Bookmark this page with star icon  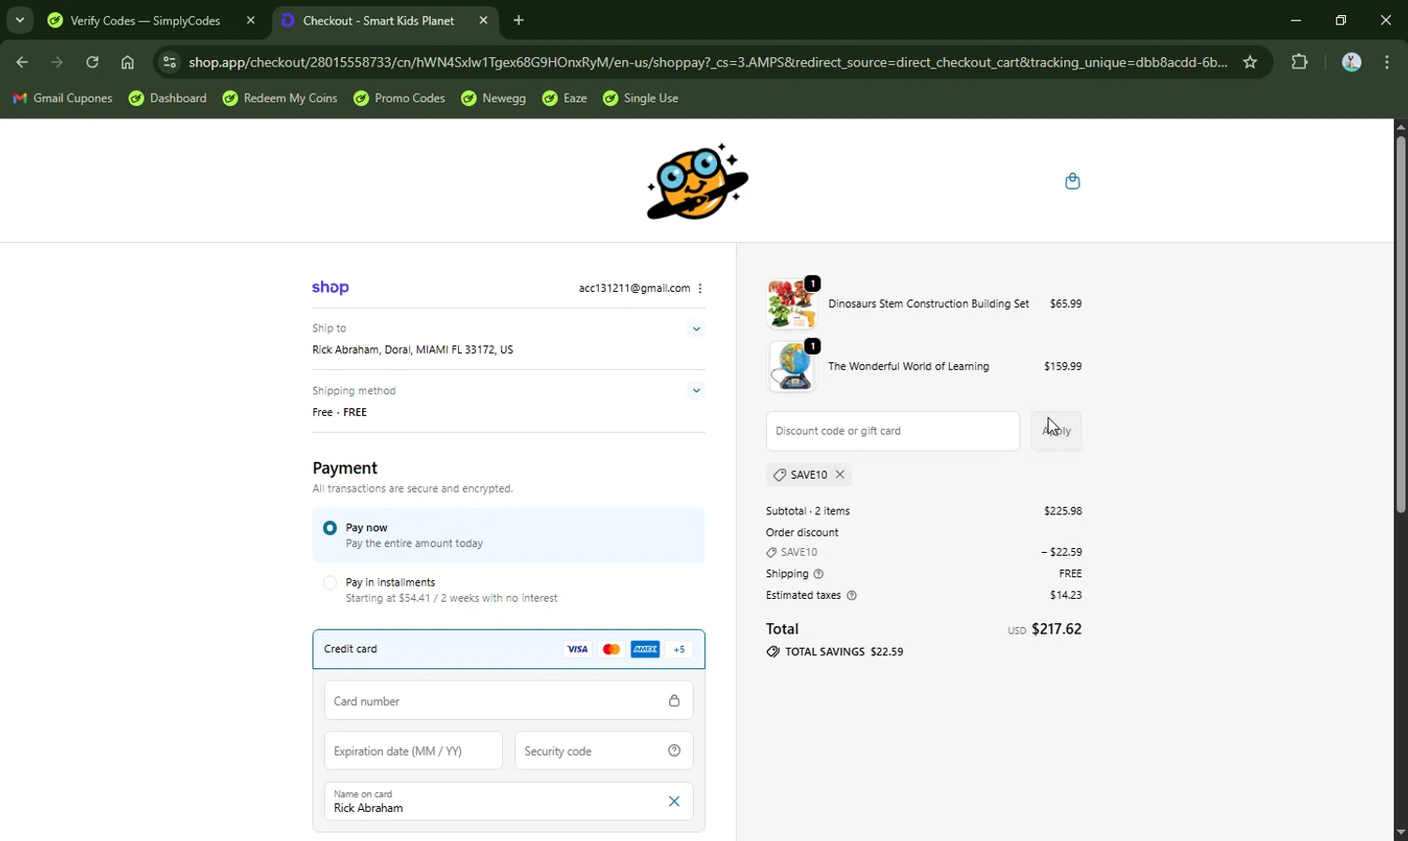click(x=1250, y=62)
